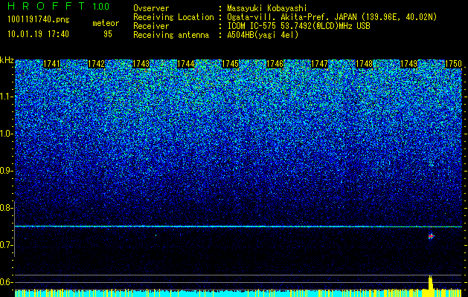
Task: Click the meteor count value 95
Action: (x=108, y=34)
